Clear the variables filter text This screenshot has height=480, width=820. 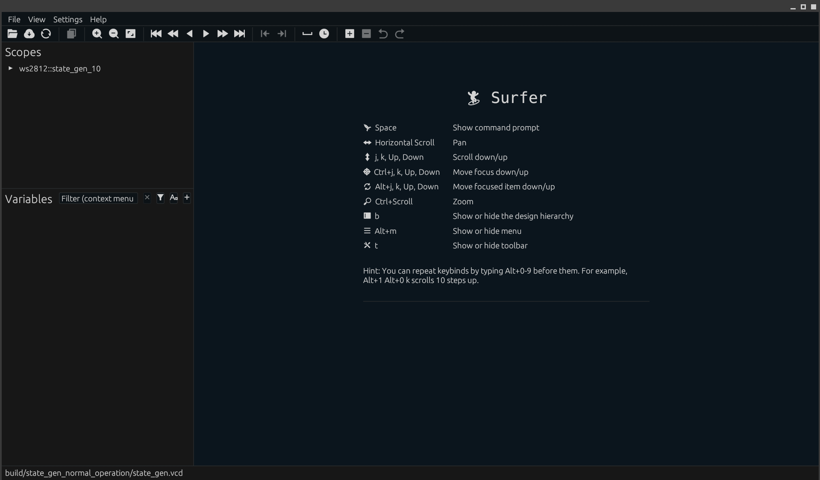(147, 198)
